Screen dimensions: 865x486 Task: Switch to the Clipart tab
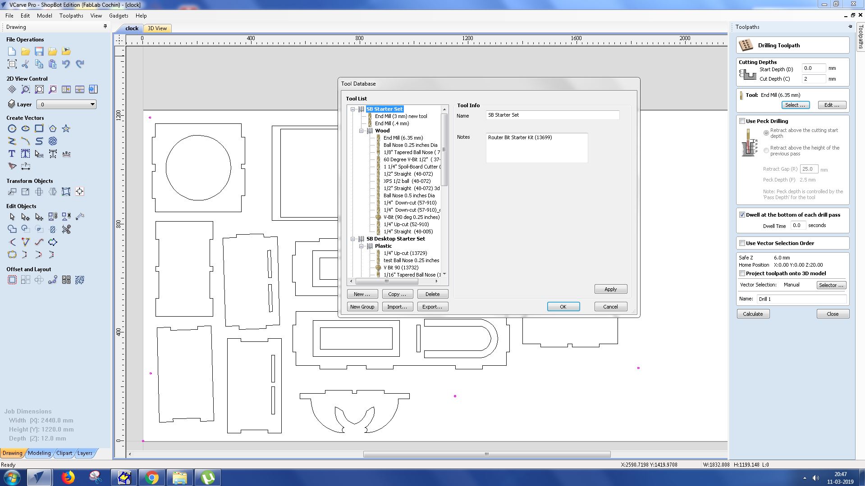click(x=64, y=453)
